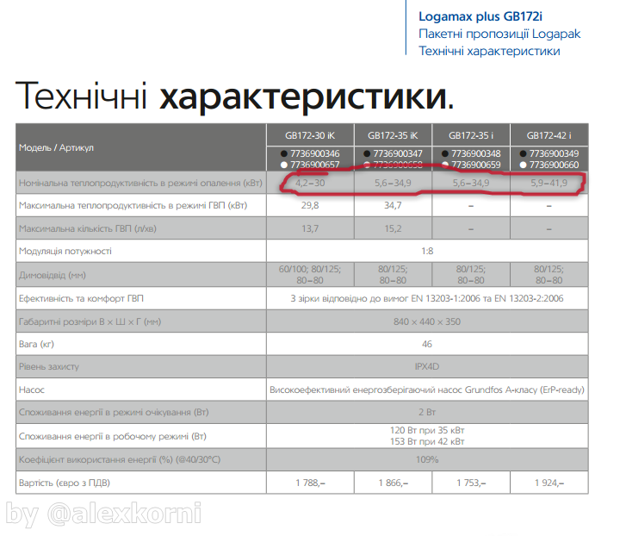This screenshot has height=536, width=626.
Task: Click the 'Максимальна кількість ГВП (л/хв)' label
Action: click(x=88, y=229)
